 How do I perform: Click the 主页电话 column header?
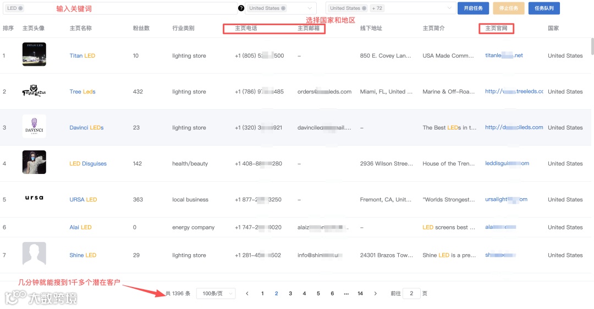(x=246, y=28)
